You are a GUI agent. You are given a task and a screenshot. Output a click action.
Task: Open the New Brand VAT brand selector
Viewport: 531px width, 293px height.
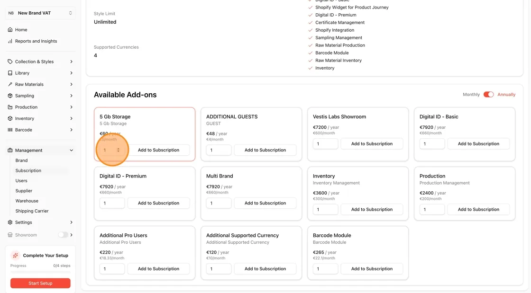40,13
